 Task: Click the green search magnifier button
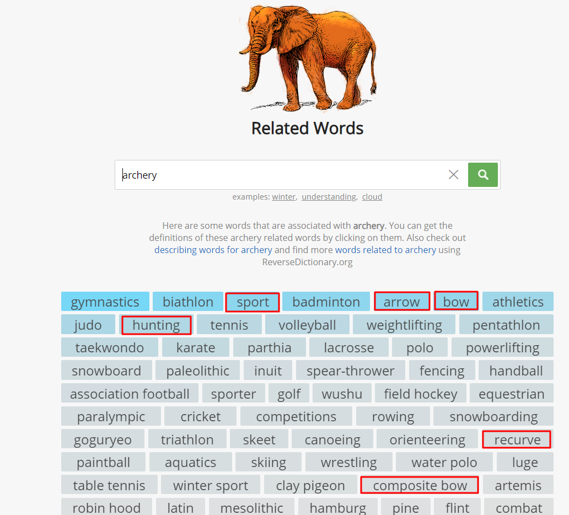point(482,175)
